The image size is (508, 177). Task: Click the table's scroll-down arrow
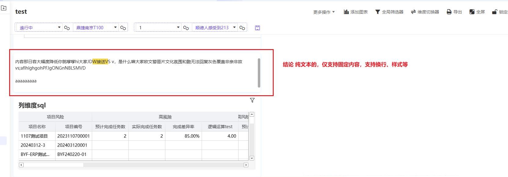pyautogui.click(x=252, y=158)
